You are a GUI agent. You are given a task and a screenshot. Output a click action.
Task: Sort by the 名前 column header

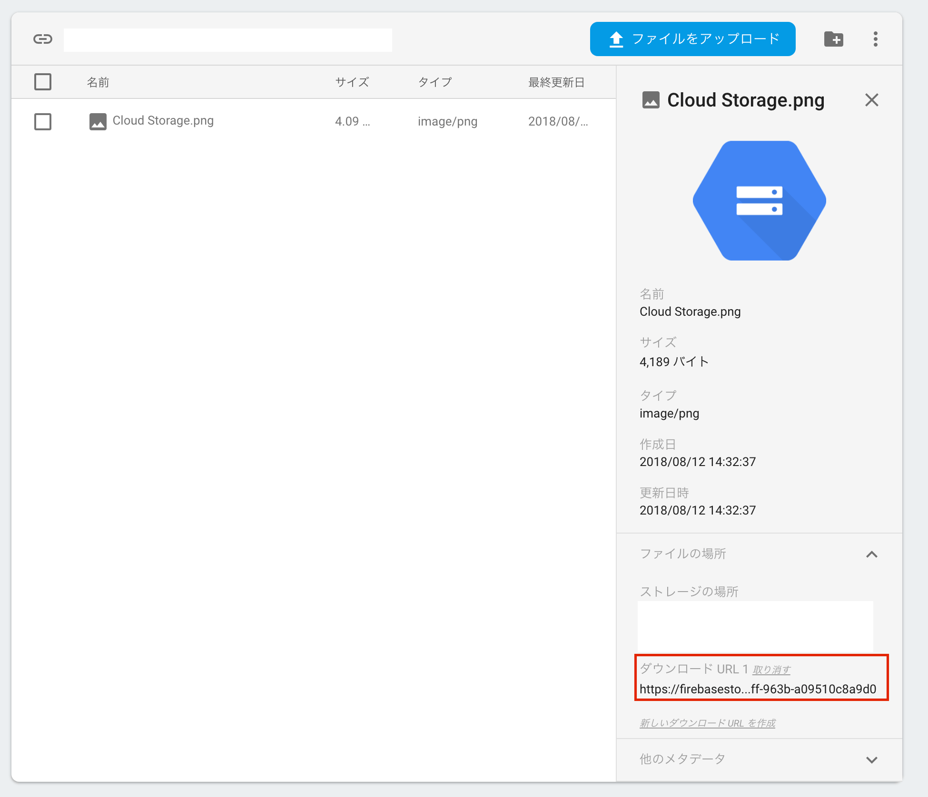98,82
